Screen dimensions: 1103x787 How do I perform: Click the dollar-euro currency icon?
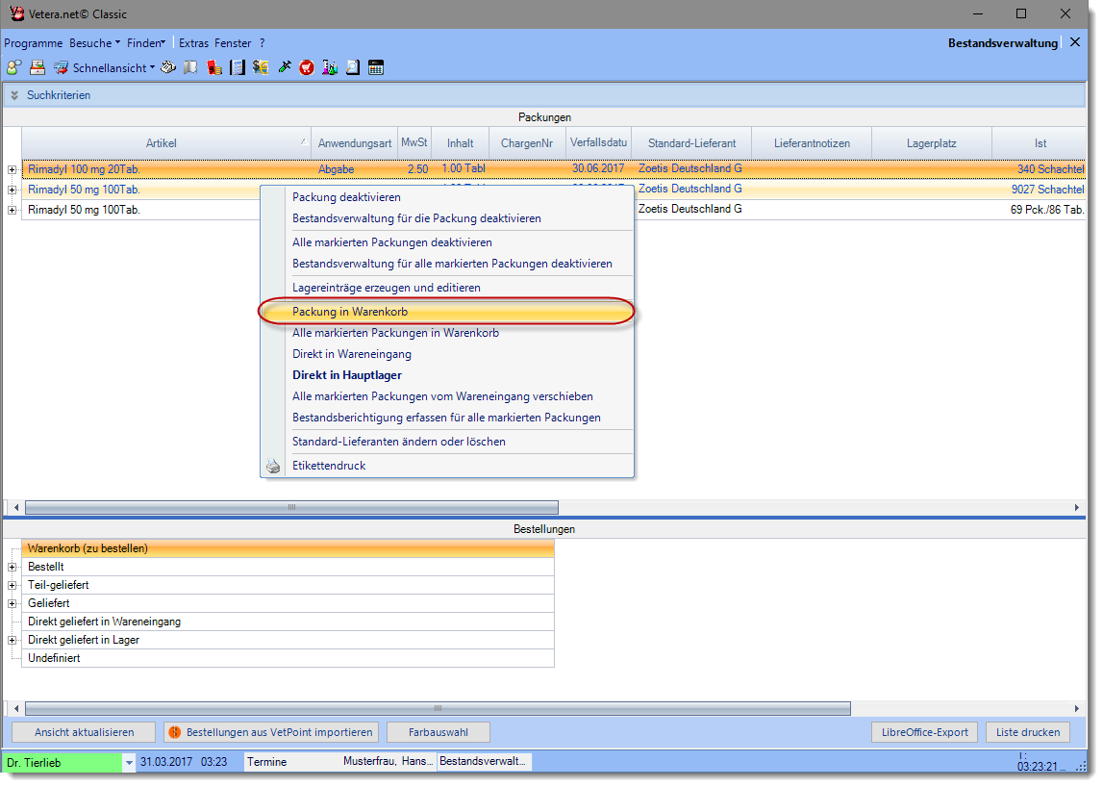[x=261, y=67]
